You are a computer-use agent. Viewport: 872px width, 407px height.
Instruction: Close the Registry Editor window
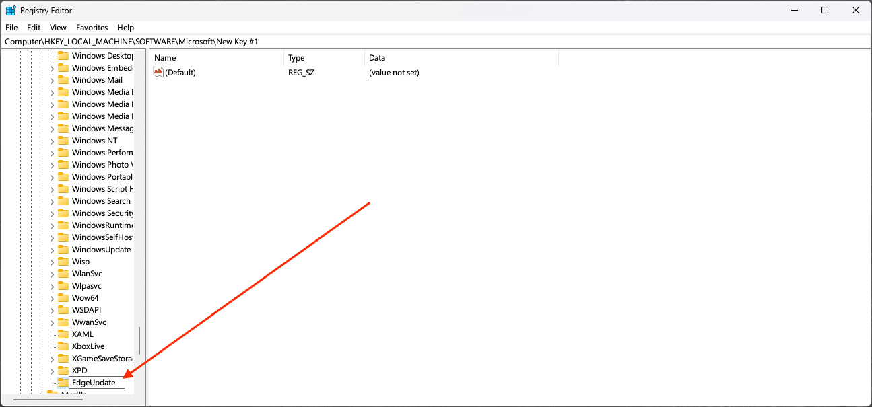pos(856,10)
